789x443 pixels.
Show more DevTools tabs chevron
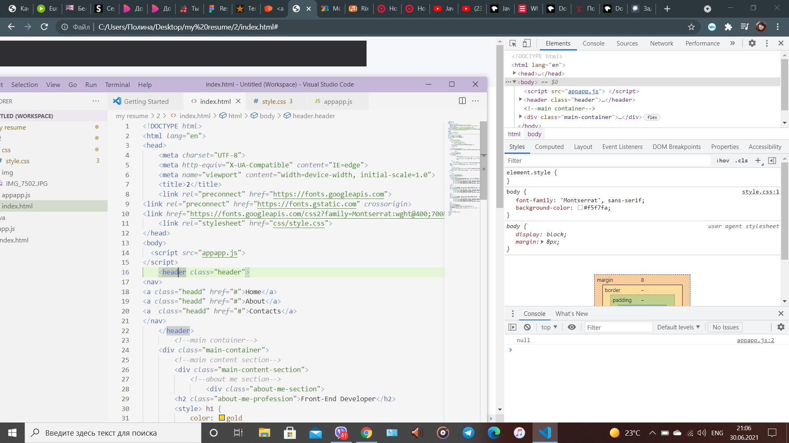pos(732,43)
